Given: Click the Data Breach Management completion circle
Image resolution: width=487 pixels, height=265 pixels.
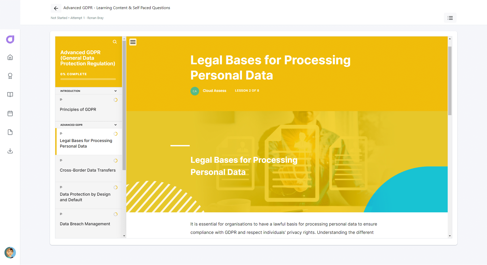Looking at the screenshot, I should (x=116, y=214).
